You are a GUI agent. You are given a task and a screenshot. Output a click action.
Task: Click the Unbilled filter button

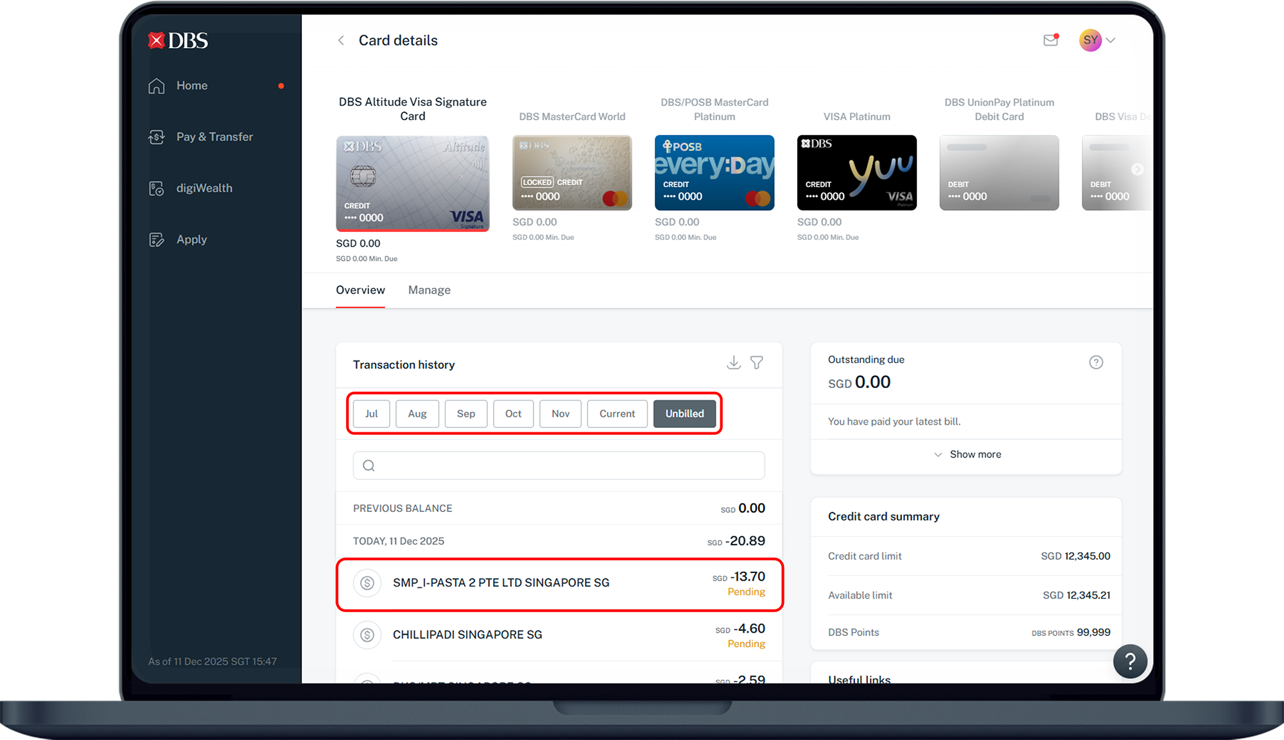[684, 414]
